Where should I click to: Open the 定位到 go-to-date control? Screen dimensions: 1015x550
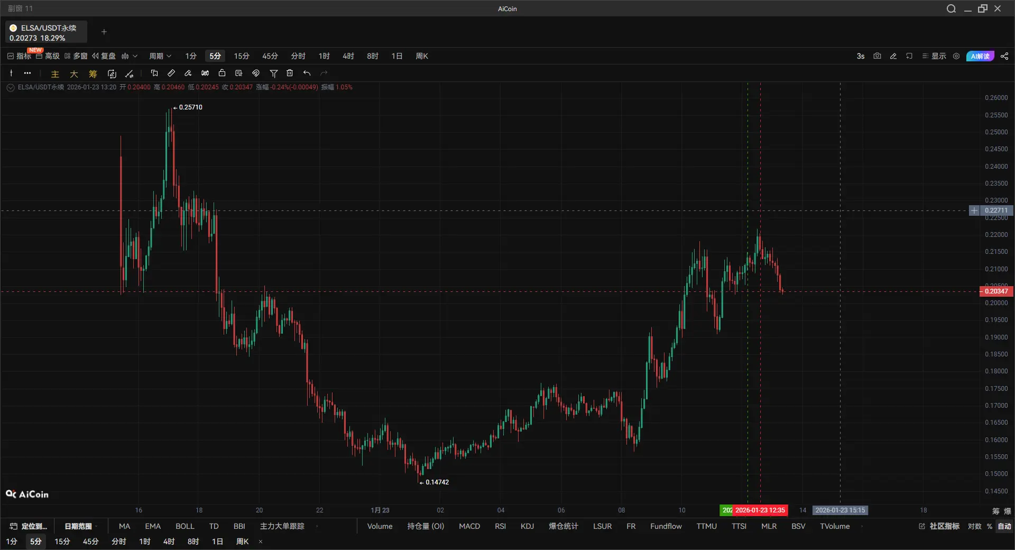coord(29,526)
